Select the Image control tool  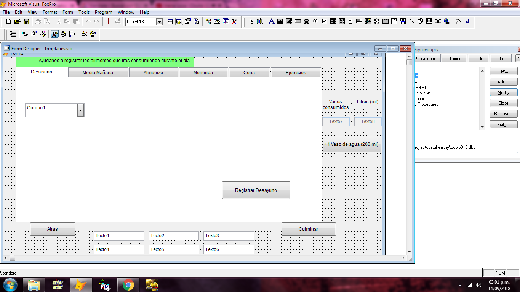[368, 21]
